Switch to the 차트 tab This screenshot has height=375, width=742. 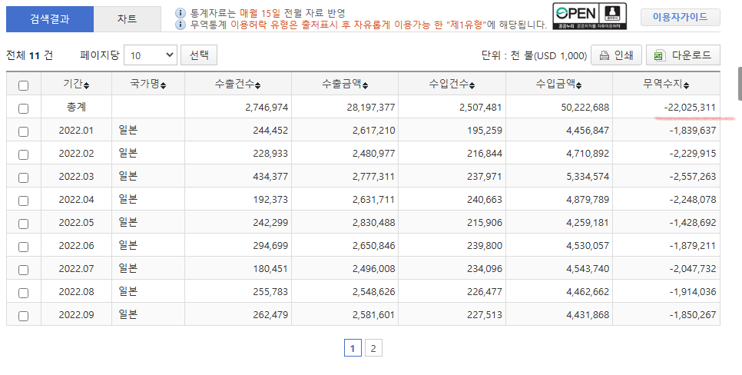pos(128,19)
